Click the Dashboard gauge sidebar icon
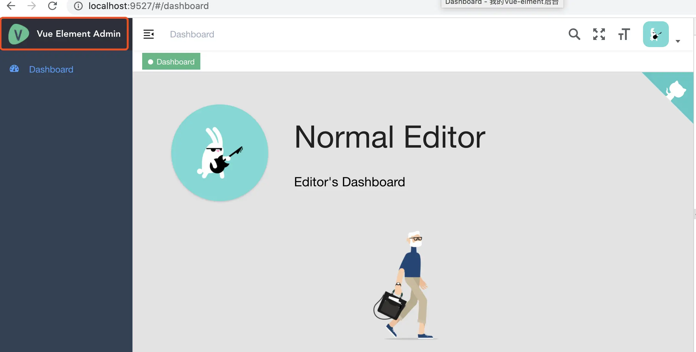Image resolution: width=696 pixels, height=352 pixels. pyautogui.click(x=14, y=69)
